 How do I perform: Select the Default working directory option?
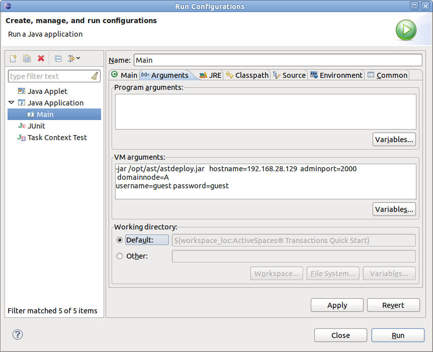coord(120,240)
